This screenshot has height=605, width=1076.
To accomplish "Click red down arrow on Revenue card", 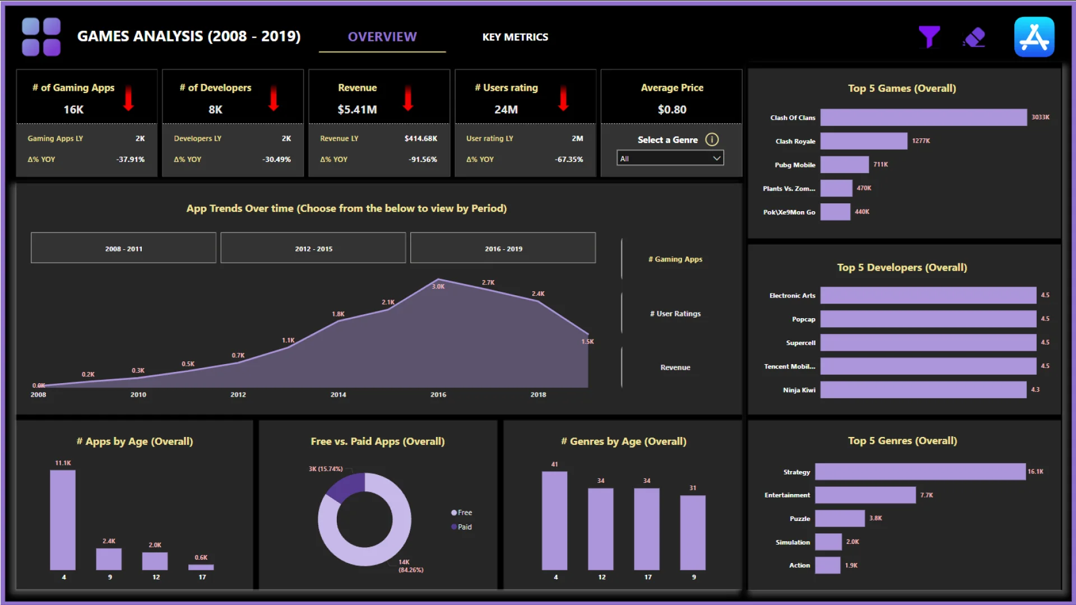I will coord(408,97).
